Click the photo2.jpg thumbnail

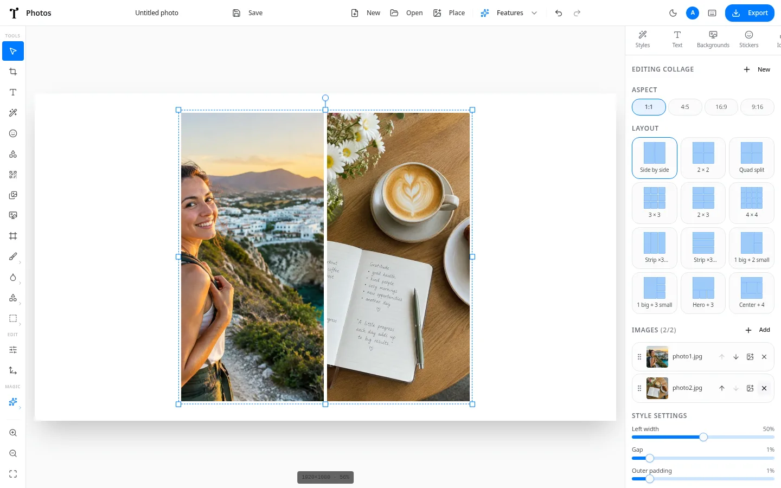pyautogui.click(x=657, y=388)
